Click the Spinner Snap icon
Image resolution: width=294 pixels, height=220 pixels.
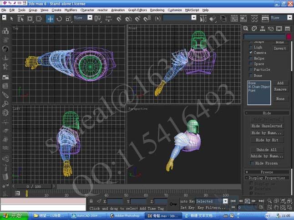coord(147,19)
